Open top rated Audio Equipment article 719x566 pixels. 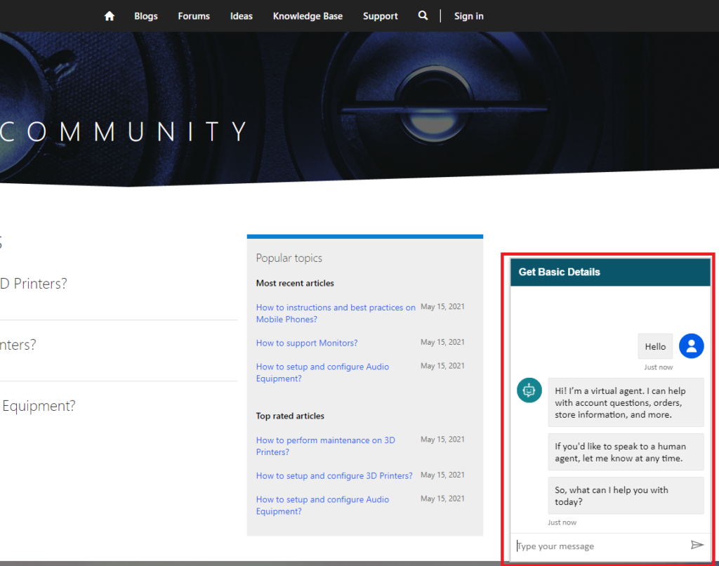coord(322,505)
